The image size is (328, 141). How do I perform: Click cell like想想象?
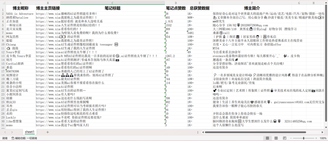click(x=21, y=121)
